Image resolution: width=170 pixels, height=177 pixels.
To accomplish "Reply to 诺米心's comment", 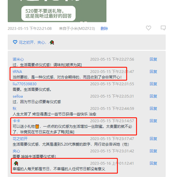I will click(153, 59).
